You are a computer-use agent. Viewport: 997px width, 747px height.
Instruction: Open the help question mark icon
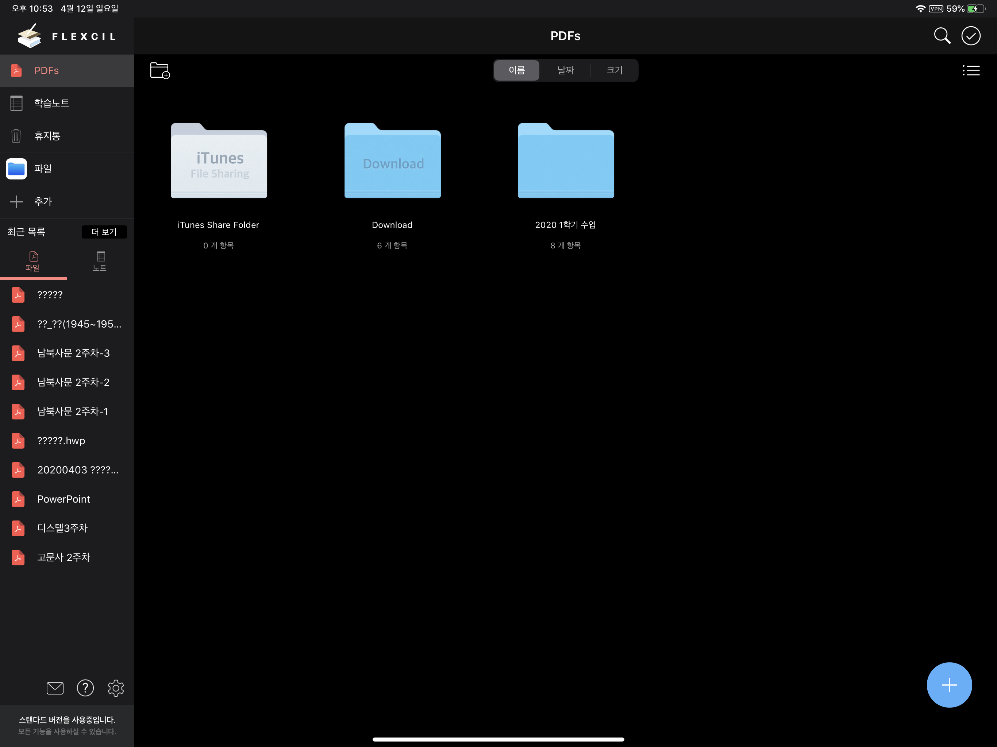(x=85, y=688)
